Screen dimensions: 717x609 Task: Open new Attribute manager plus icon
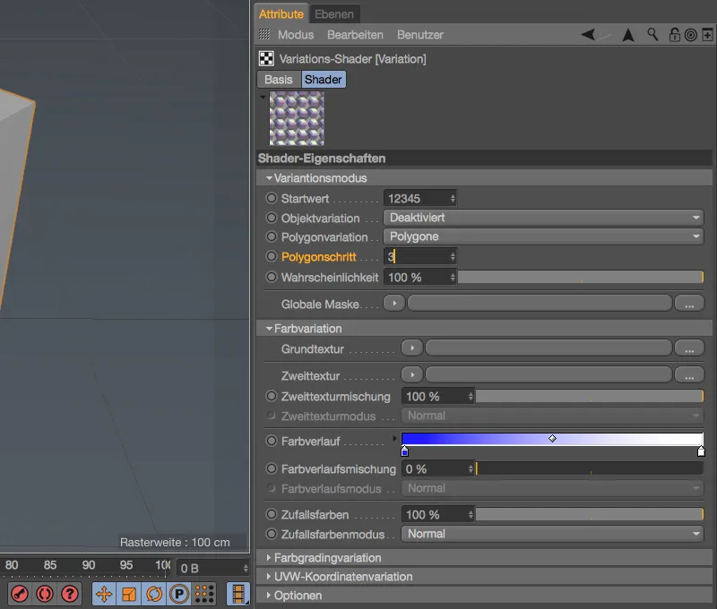(707, 35)
